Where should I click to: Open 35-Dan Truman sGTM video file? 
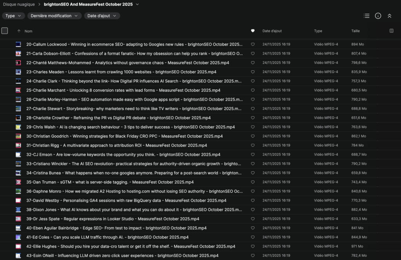pyautogui.click(x=110, y=182)
